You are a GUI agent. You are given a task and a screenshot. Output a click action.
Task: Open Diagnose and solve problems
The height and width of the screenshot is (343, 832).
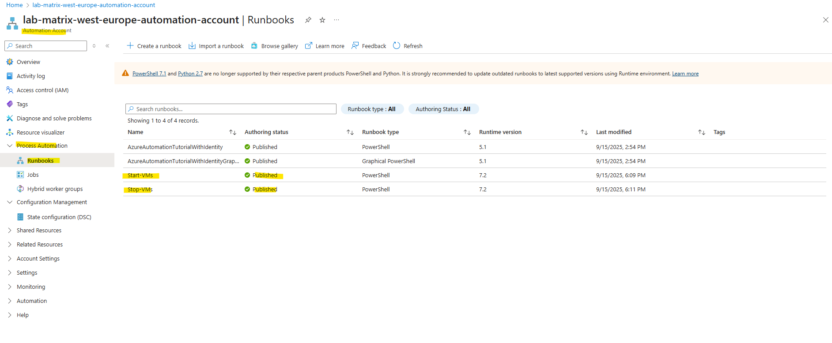[x=54, y=119]
